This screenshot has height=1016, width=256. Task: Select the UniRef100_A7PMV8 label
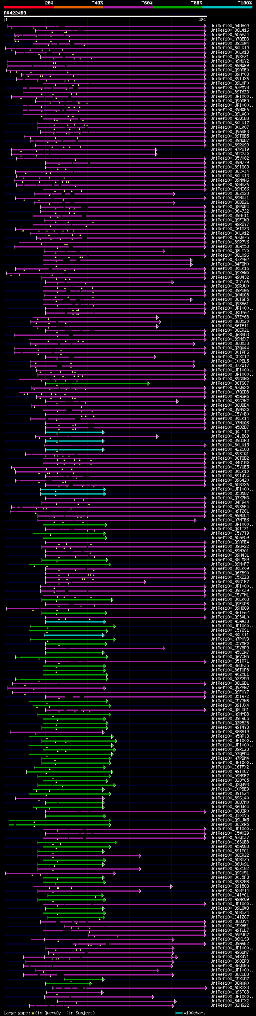click(230, 88)
